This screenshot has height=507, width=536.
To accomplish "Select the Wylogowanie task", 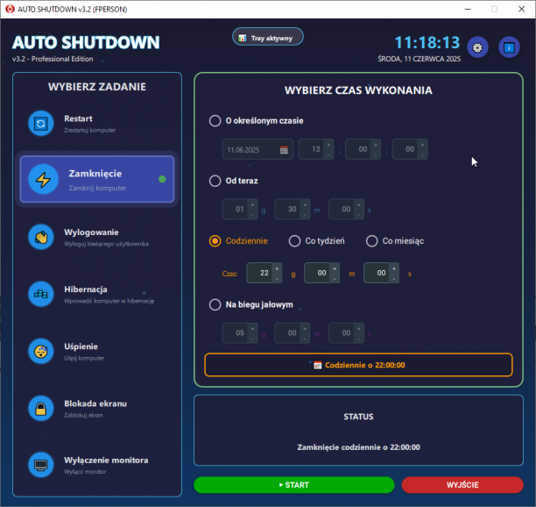I will tap(97, 237).
